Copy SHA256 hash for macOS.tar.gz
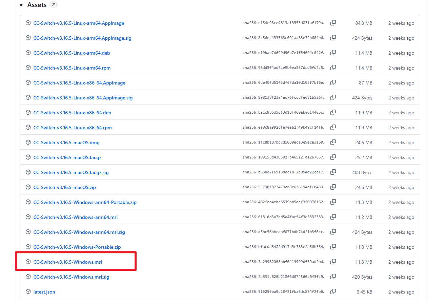 [333, 157]
